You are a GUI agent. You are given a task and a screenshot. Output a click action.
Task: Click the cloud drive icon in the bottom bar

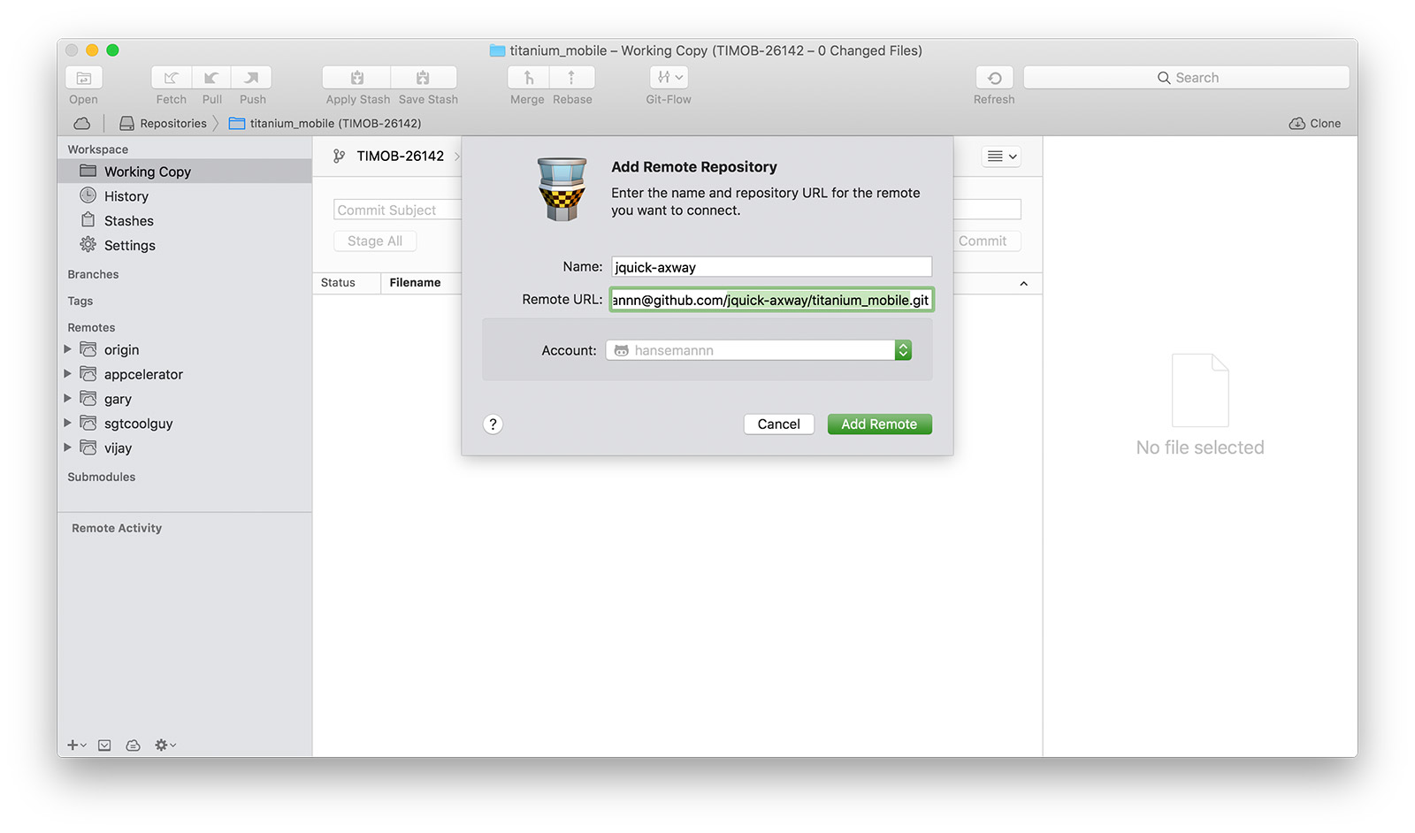coord(133,745)
